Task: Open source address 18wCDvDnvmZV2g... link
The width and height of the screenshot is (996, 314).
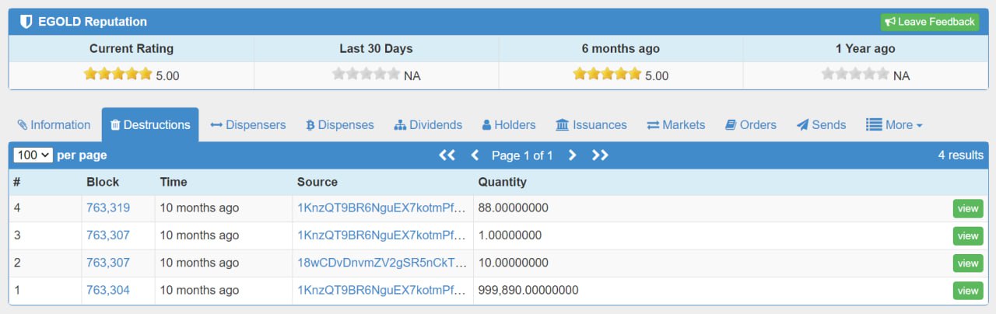Action: click(x=381, y=263)
